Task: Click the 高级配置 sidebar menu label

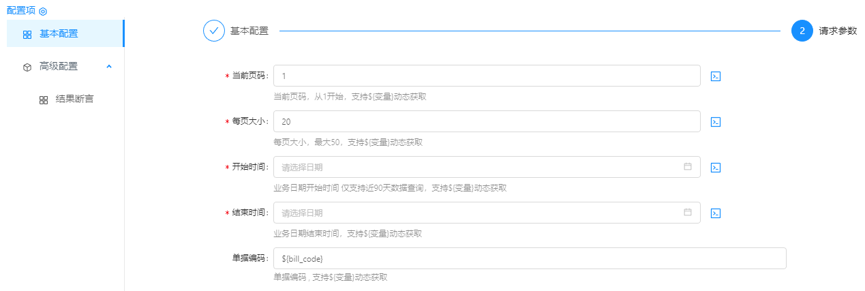Action: click(x=59, y=66)
